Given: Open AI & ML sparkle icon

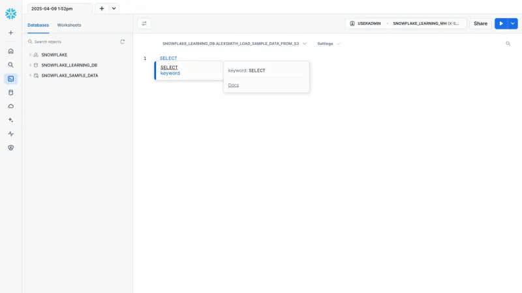Looking at the screenshot, I should point(10,120).
